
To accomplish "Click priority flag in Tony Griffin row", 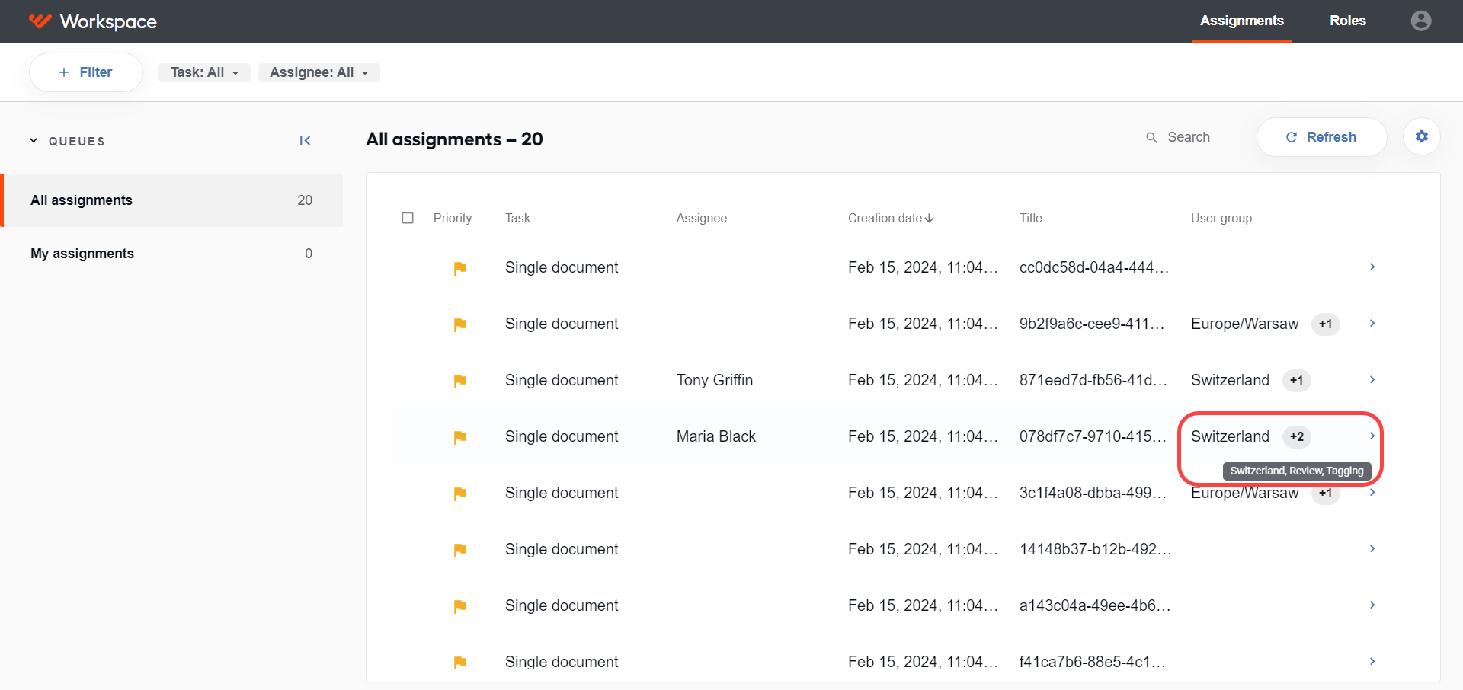I will (x=460, y=381).
